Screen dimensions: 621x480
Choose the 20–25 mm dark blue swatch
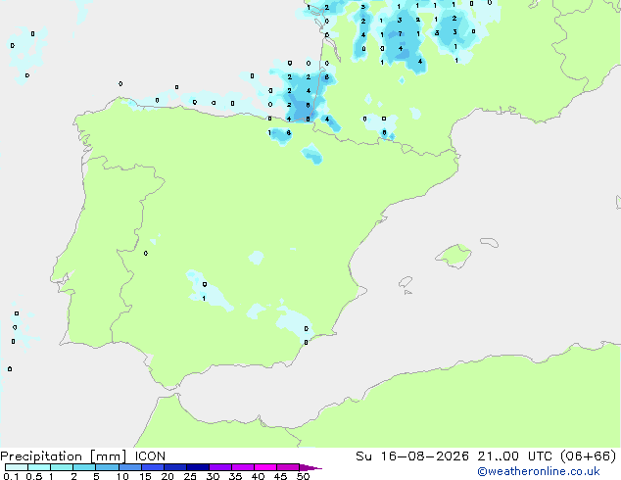(175, 467)
